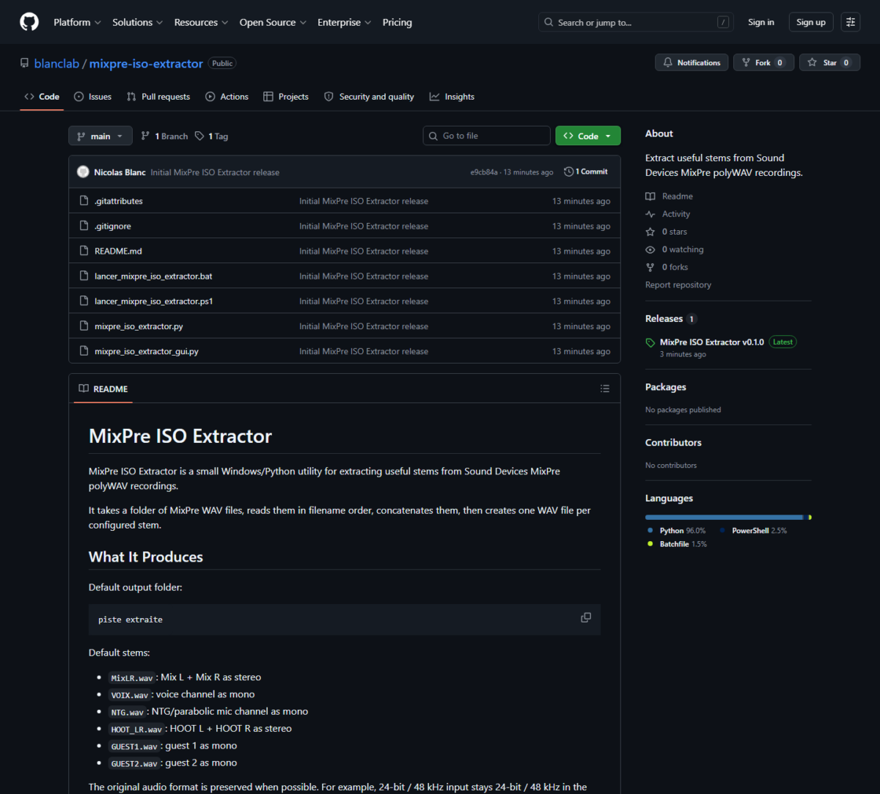This screenshot has width=880, height=794.
Task: Open the green Code dropdown
Action: click(588, 136)
